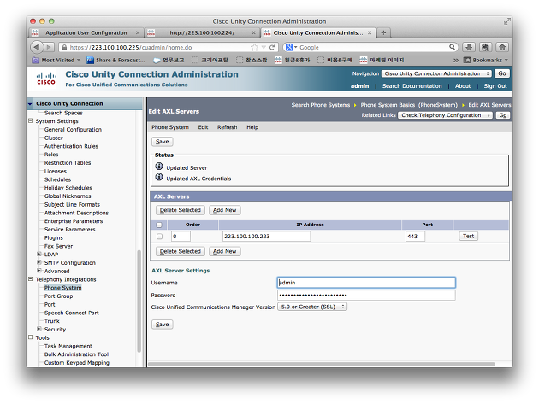Click the Order field showing 0
The height and width of the screenshot is (404, 539).
coord(181,236)
